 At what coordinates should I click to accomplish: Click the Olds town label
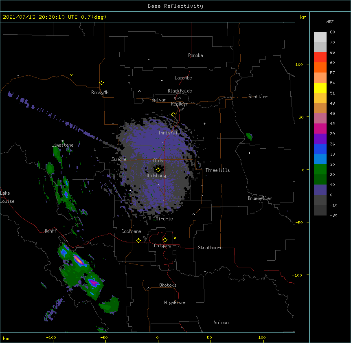(x=158, y=161)
